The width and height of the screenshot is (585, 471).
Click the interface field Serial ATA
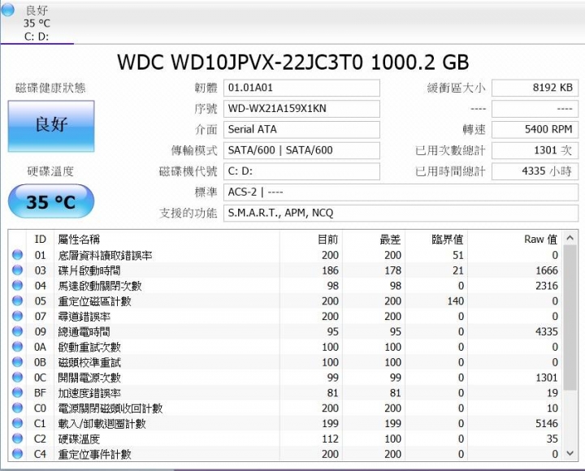coord(301,129)
